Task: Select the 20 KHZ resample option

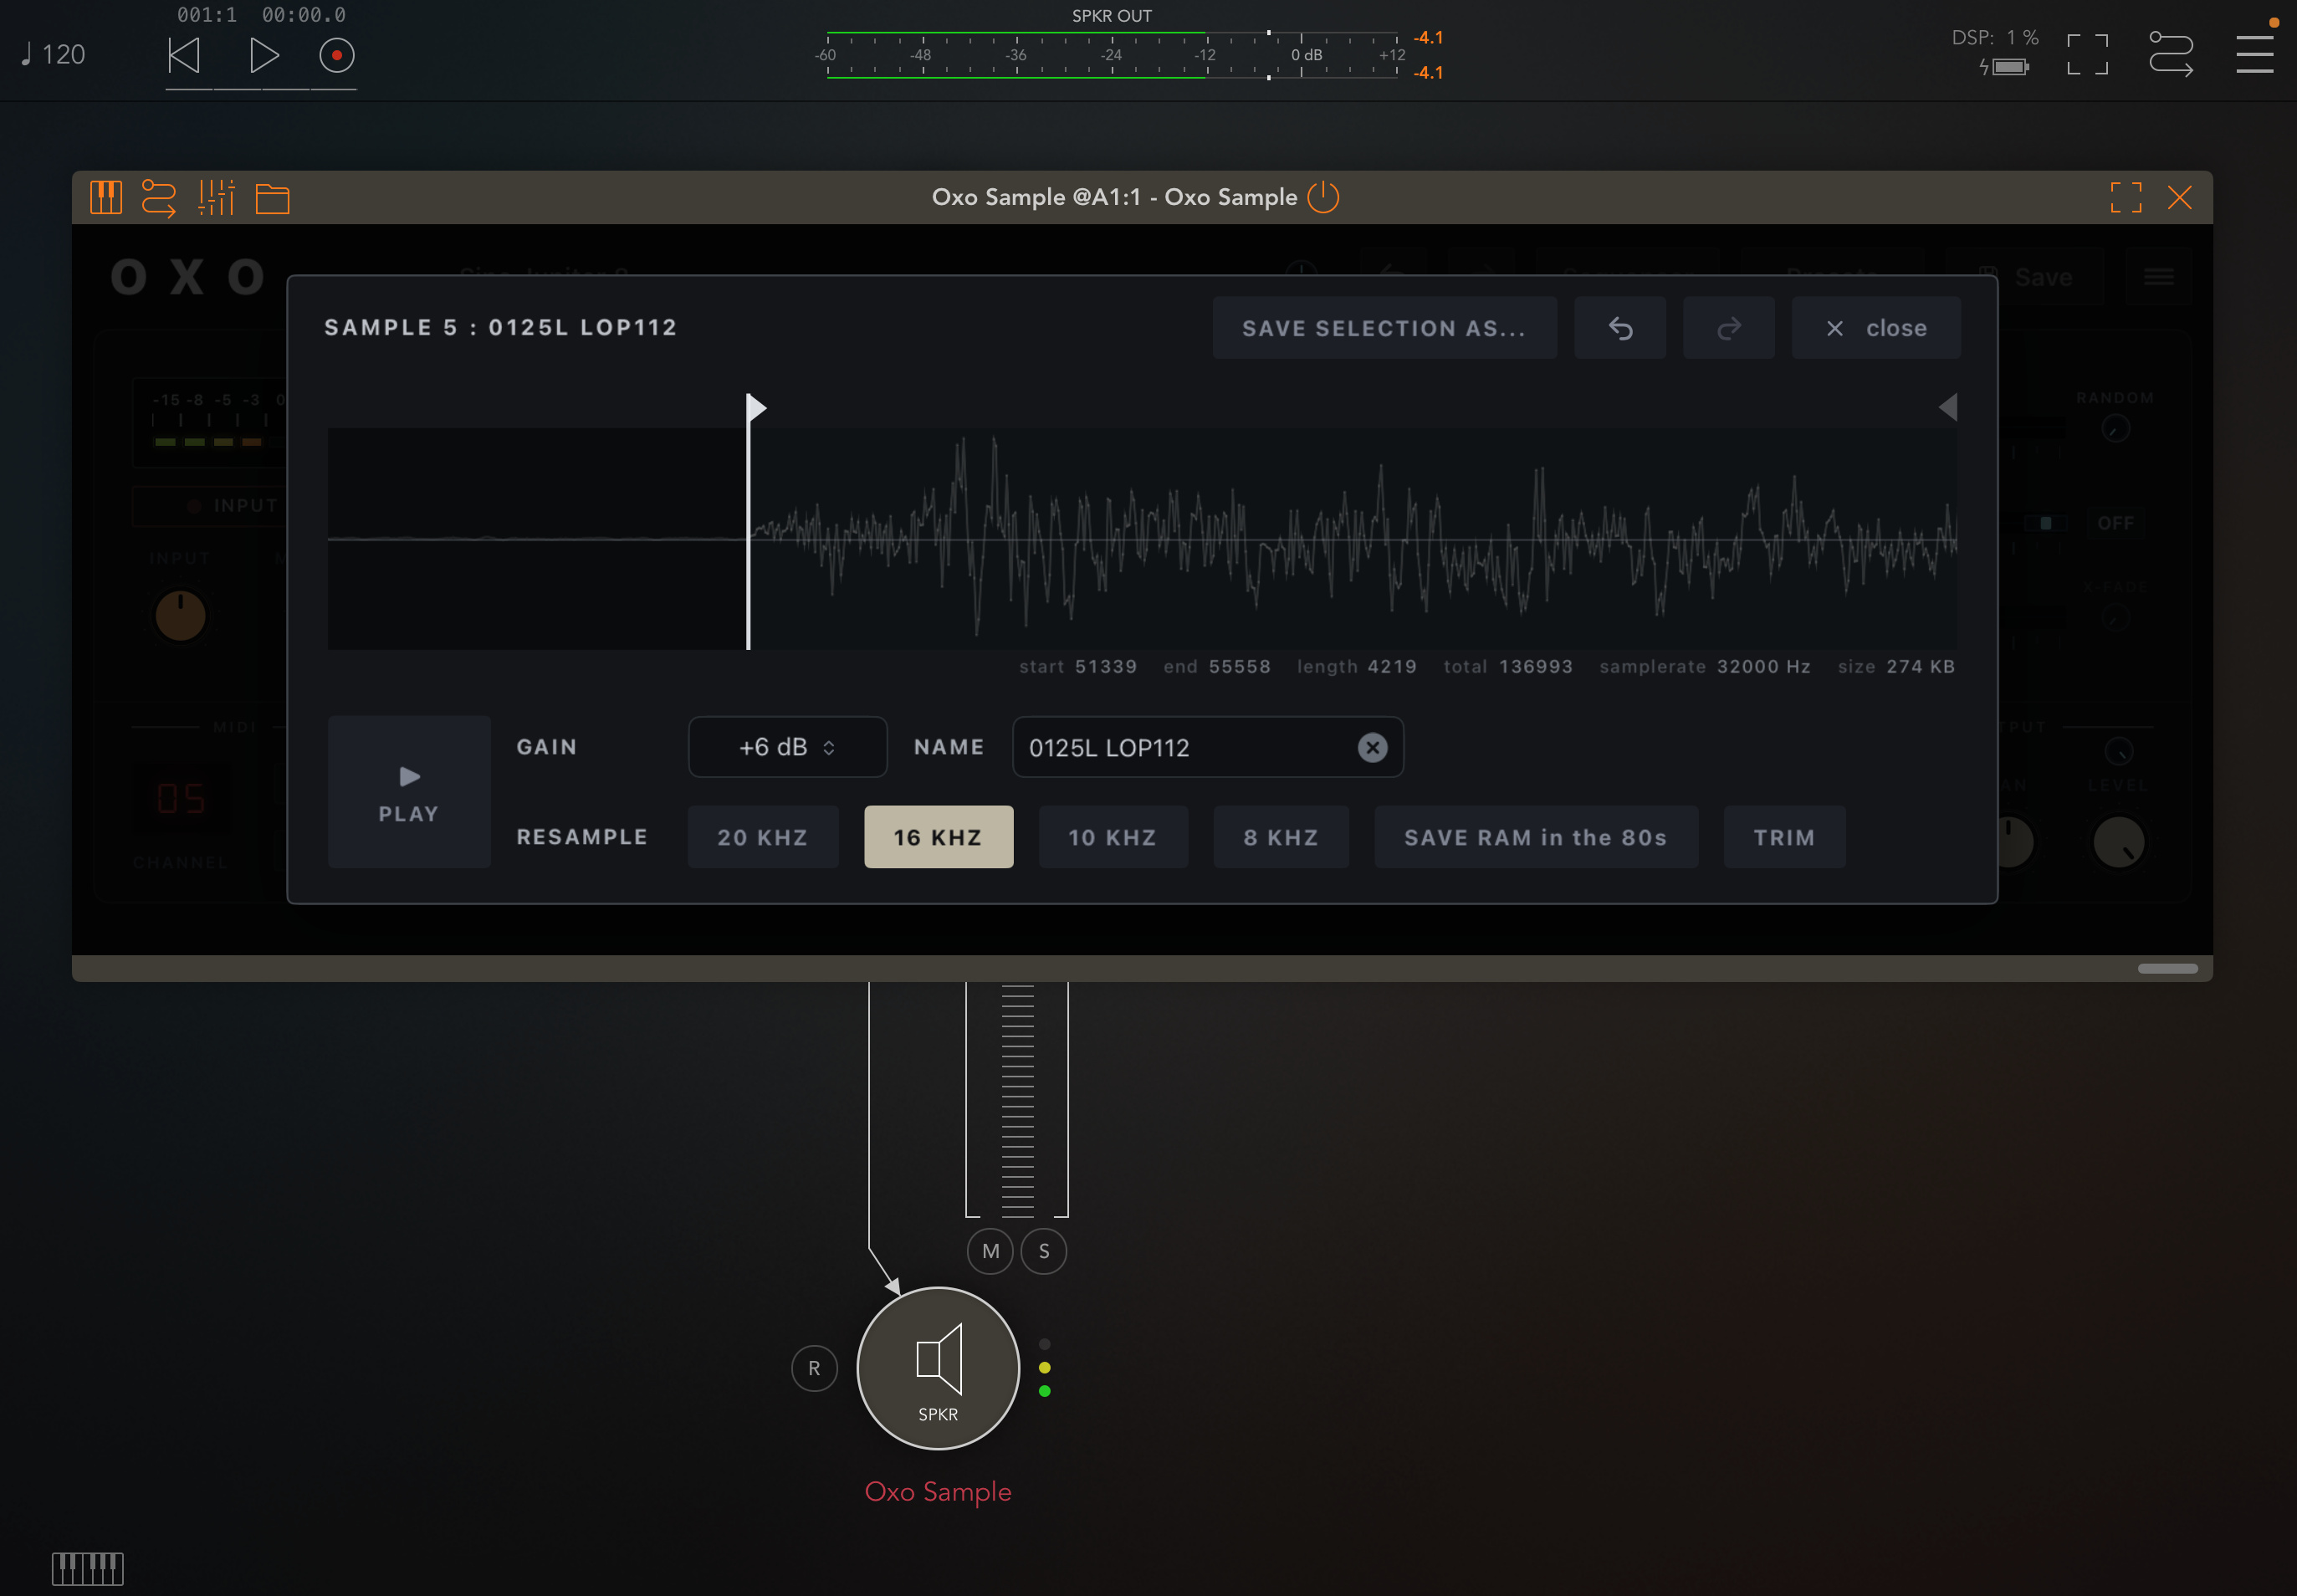Action: click(x=762, y=837)
